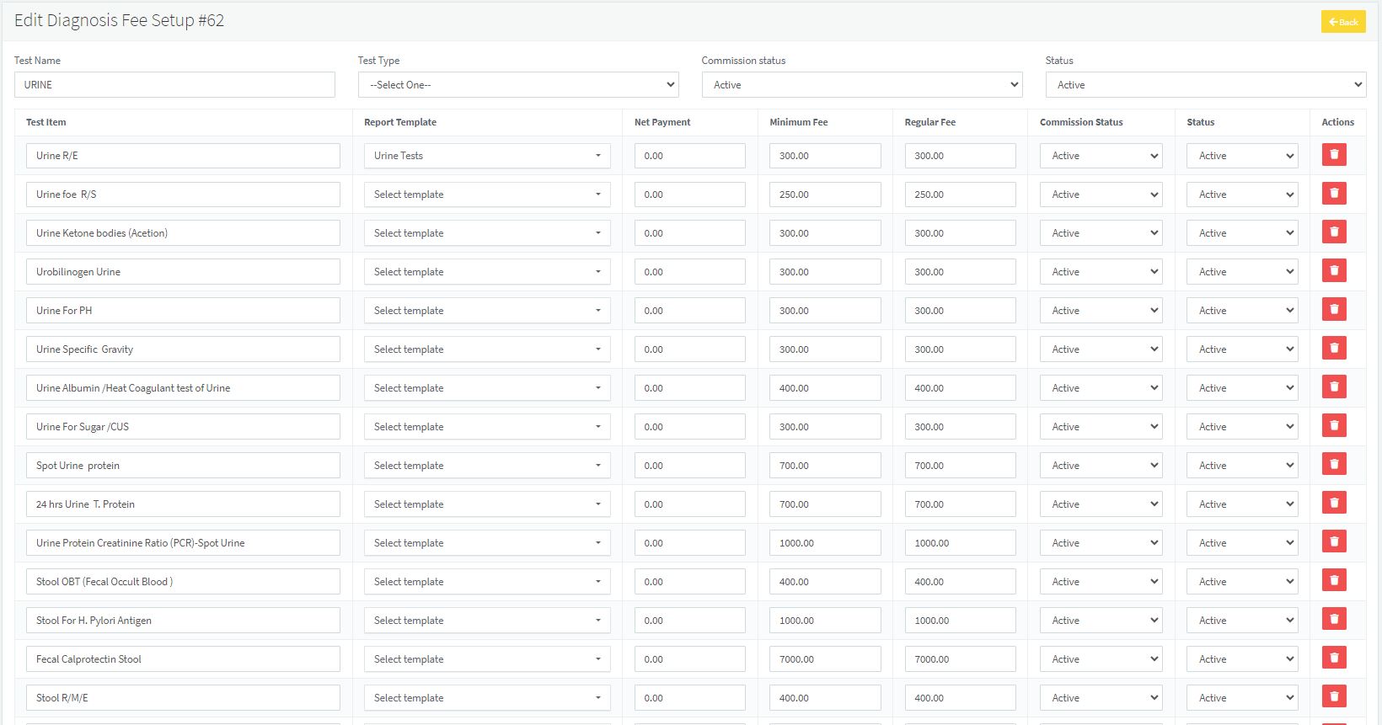This screenshot has height=725, width=1382.
Task: Delete the Stool R/M/E row
Action: (x=1333, y=697)
